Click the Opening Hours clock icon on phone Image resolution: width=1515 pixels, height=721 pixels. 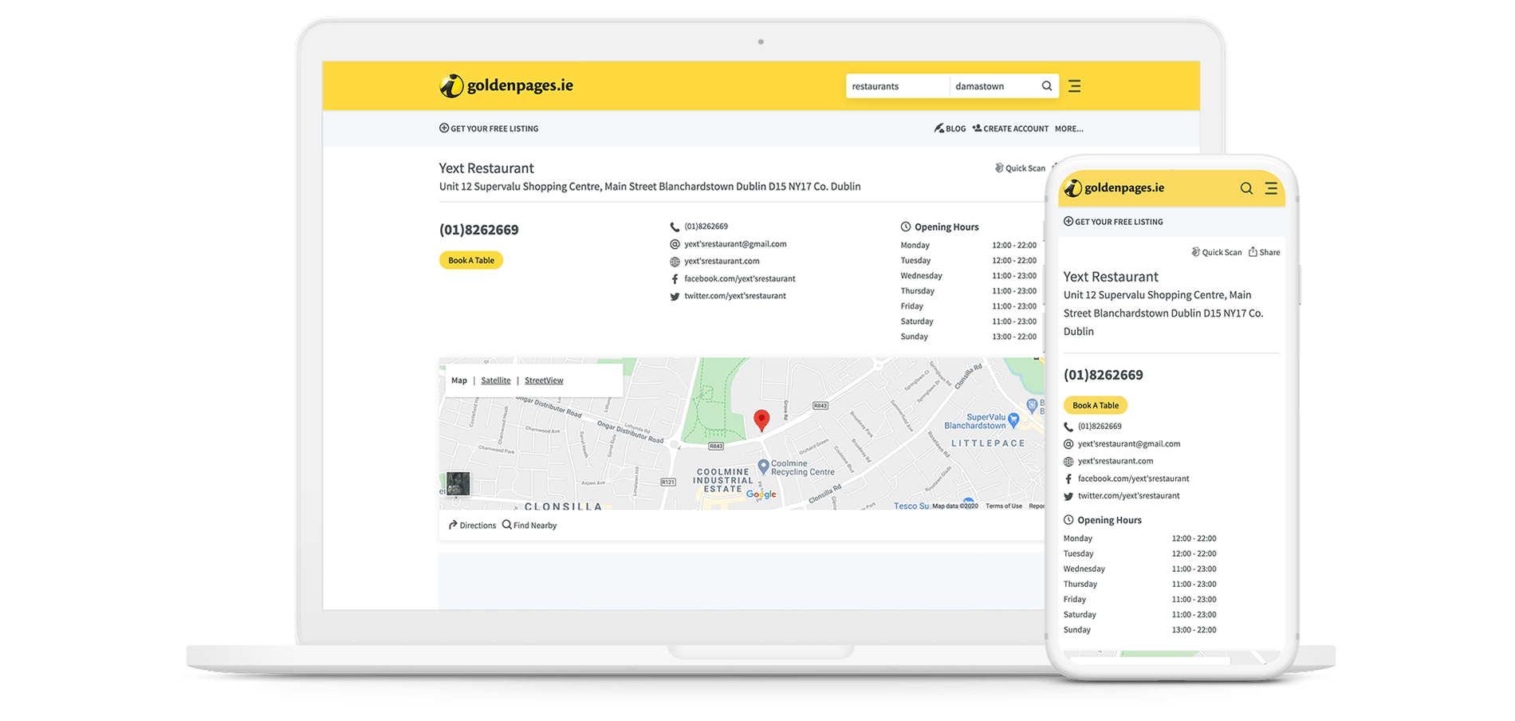point(1068,520)
